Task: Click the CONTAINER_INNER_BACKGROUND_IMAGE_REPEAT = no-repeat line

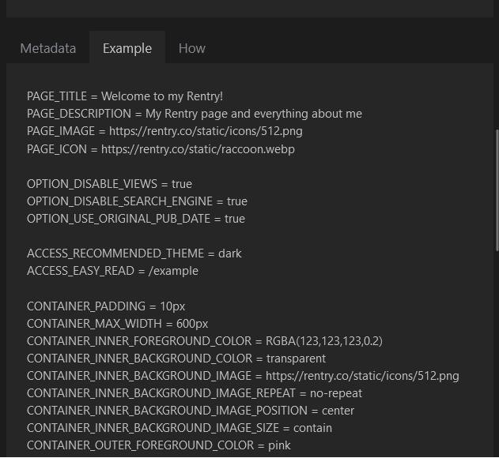Action: [x=195, y=393]
